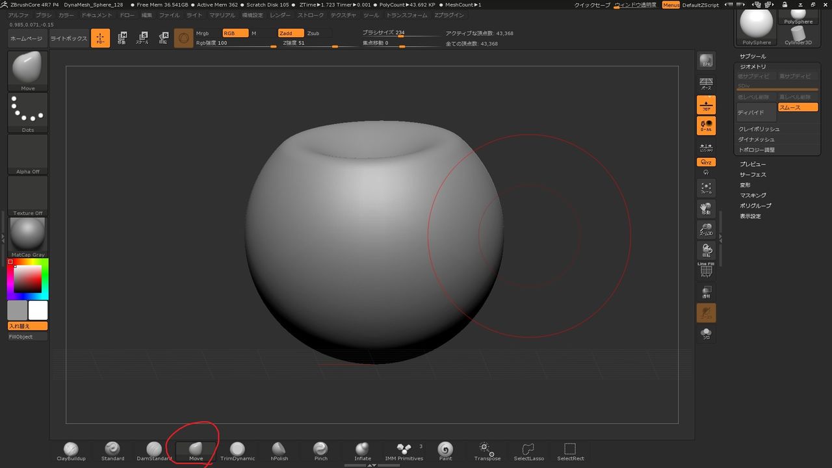Toggle the RGB paint mode
The image size is (832, 468).
tap(235, 33)
